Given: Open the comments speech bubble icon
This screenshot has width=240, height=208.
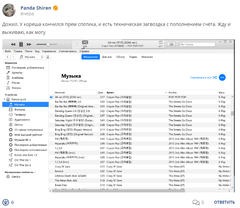Looking at the screenshot, I should (x=196, y=202).
